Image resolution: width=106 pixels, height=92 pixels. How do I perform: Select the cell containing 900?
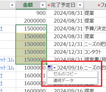pos(31,13)
